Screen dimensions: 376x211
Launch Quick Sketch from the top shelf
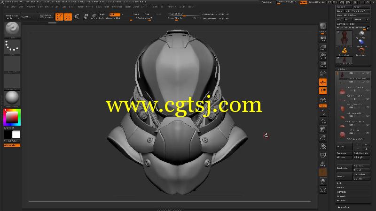click(47, 16)
